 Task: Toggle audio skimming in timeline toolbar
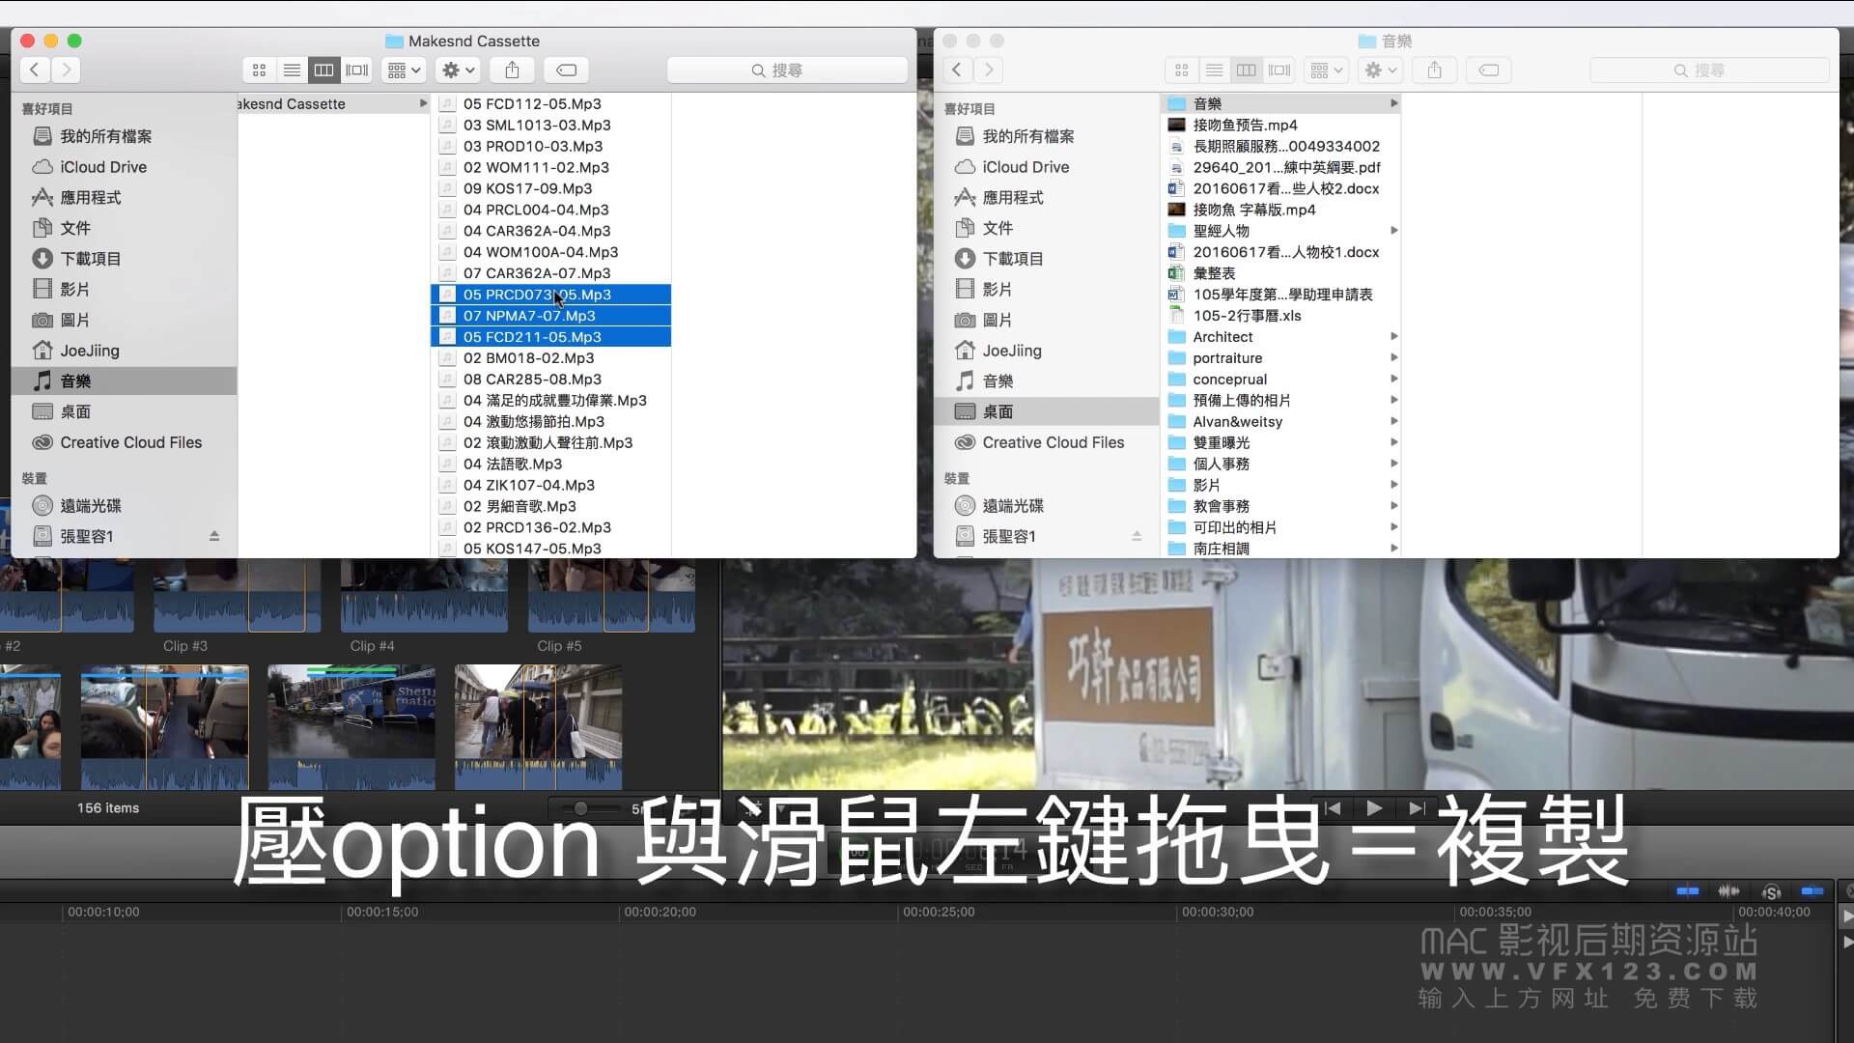click(x=1728, y=890)
